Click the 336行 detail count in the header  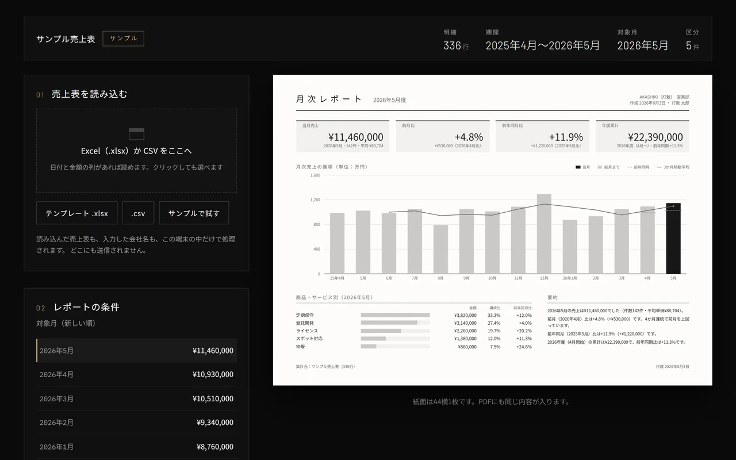pos(456,45)
